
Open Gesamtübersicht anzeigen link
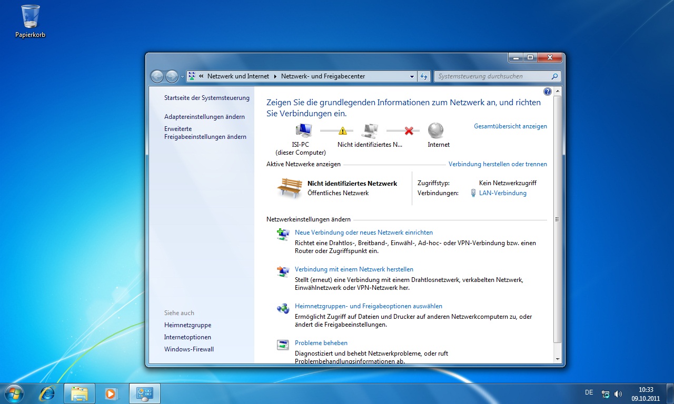[x=510, y=126]
